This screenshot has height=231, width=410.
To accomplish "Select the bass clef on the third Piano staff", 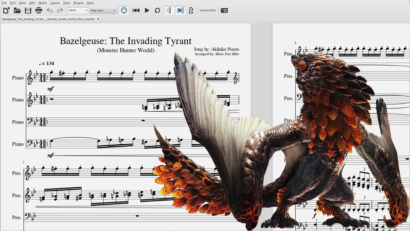I will pos(30,121).
